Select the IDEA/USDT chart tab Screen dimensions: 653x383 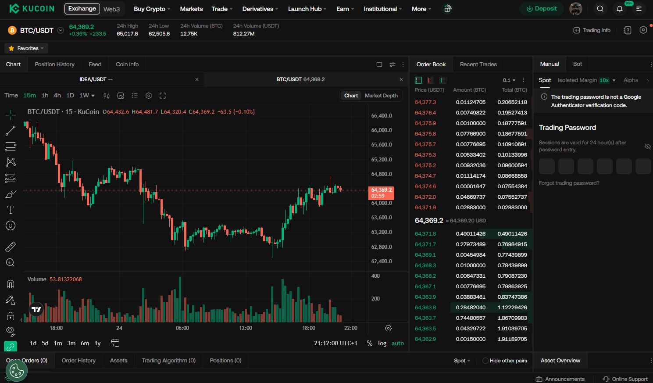(96, 79)
